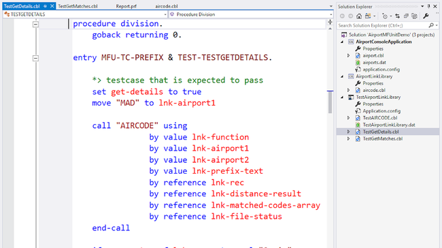Switch views with the Solutions and Folders icon
The width and height of the screenshot is (442, 248).
point(368,16)
